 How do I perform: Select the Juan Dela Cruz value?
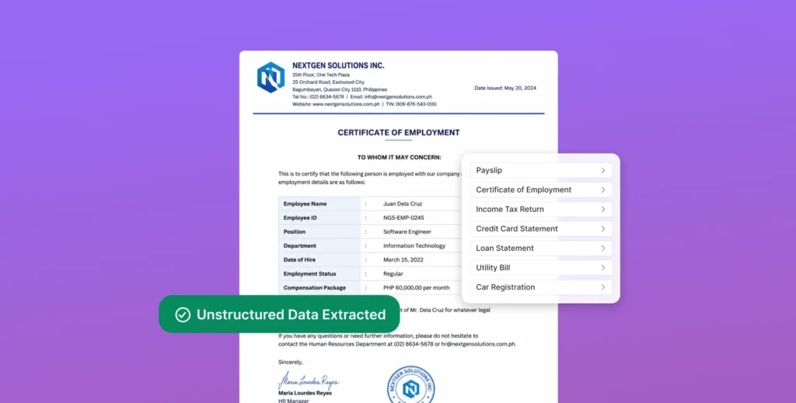click(403, 203)
